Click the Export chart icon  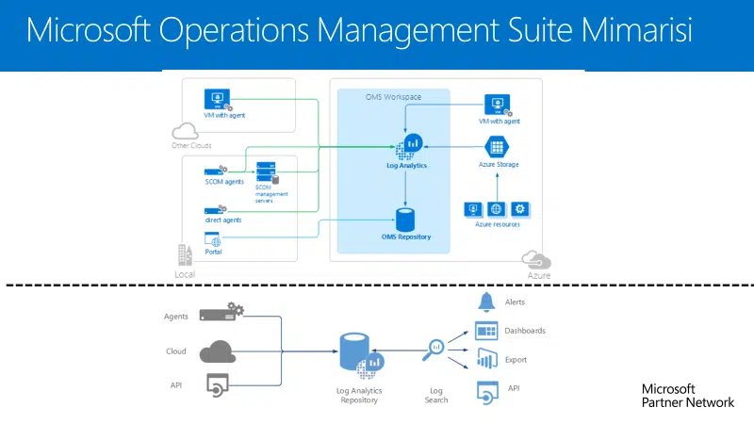(x=486, y=359)
